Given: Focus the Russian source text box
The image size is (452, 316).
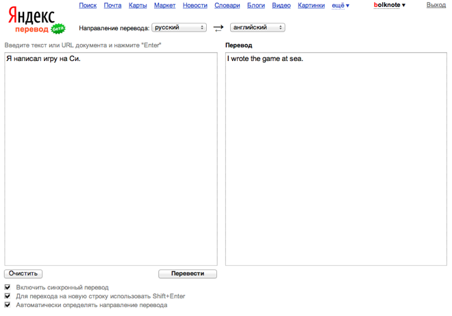Looking at the screenshot, I should coord(111,159).
